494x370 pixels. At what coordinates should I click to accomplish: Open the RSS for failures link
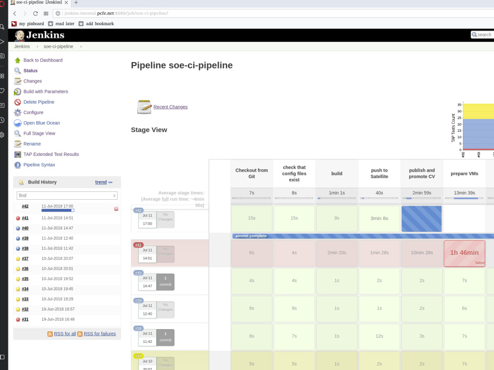(x=100, y=334)
